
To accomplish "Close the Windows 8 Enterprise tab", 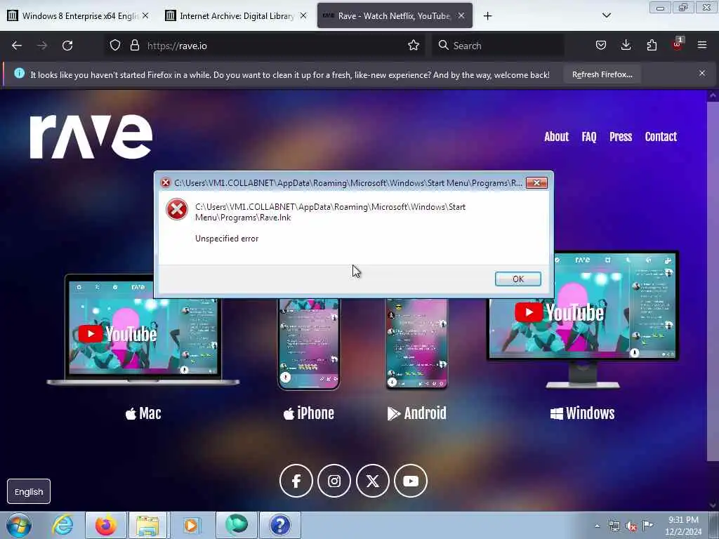I will click(145, 15).
